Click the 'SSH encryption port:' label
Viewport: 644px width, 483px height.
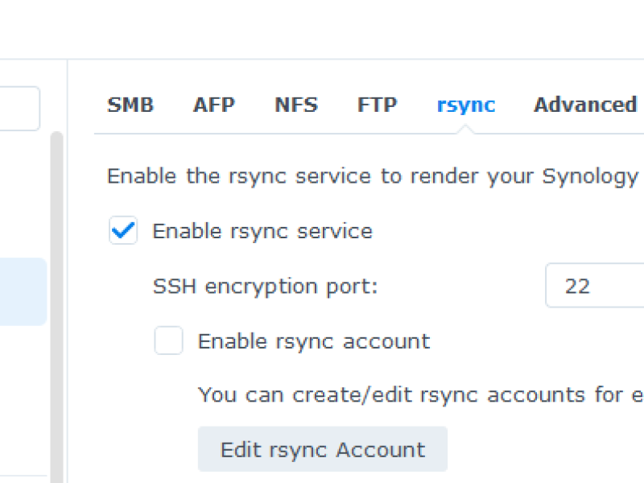coord(265,287)
